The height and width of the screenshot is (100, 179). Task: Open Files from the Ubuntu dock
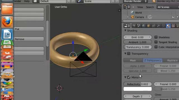click(7, 9)
